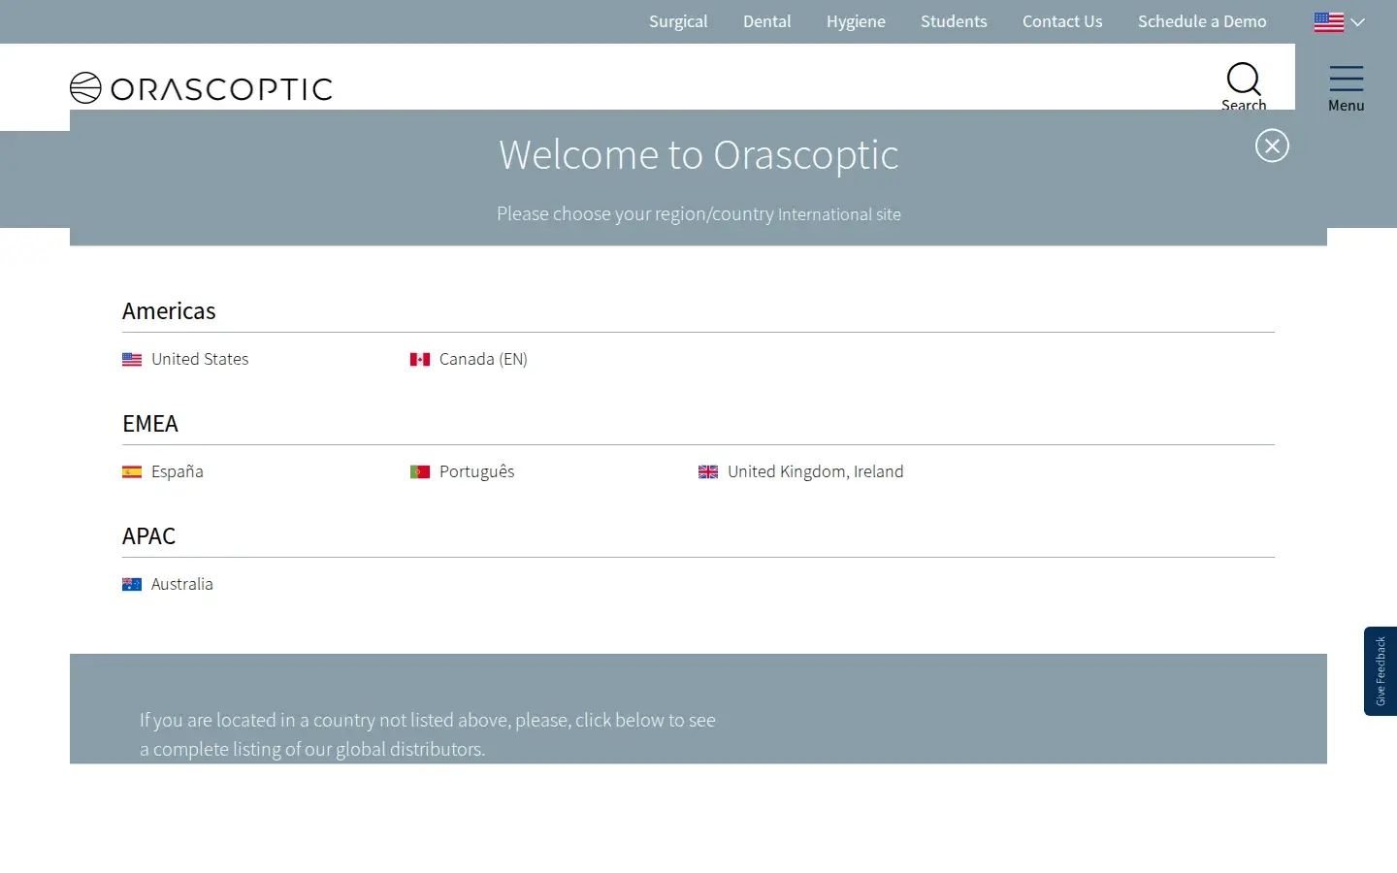Close the region selection dialog
Image resolution: width=1397 pixels, height=873 pixels.
tap(1272, 145)
